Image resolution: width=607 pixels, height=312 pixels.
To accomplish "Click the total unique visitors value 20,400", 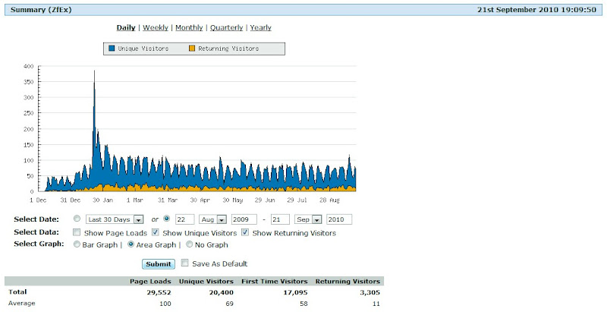I will click(x=221, y=292).
